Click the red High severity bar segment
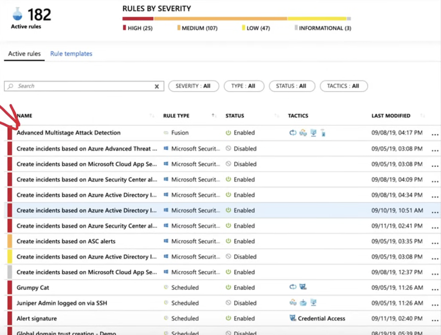 [138, 19]
